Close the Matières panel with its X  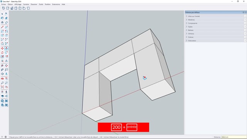pyautogui.click(x=245, y=20)
